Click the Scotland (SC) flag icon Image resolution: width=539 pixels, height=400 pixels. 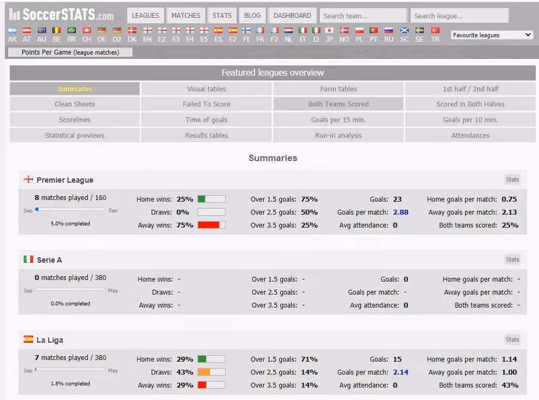[x=404, y=31]
